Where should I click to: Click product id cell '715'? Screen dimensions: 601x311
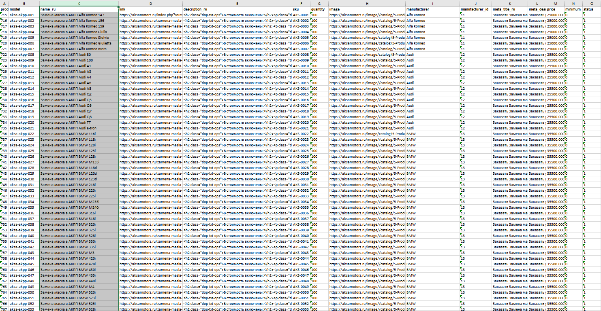point(4,15)
